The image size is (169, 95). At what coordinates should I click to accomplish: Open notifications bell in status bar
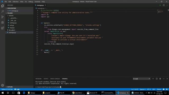point(167,89)
